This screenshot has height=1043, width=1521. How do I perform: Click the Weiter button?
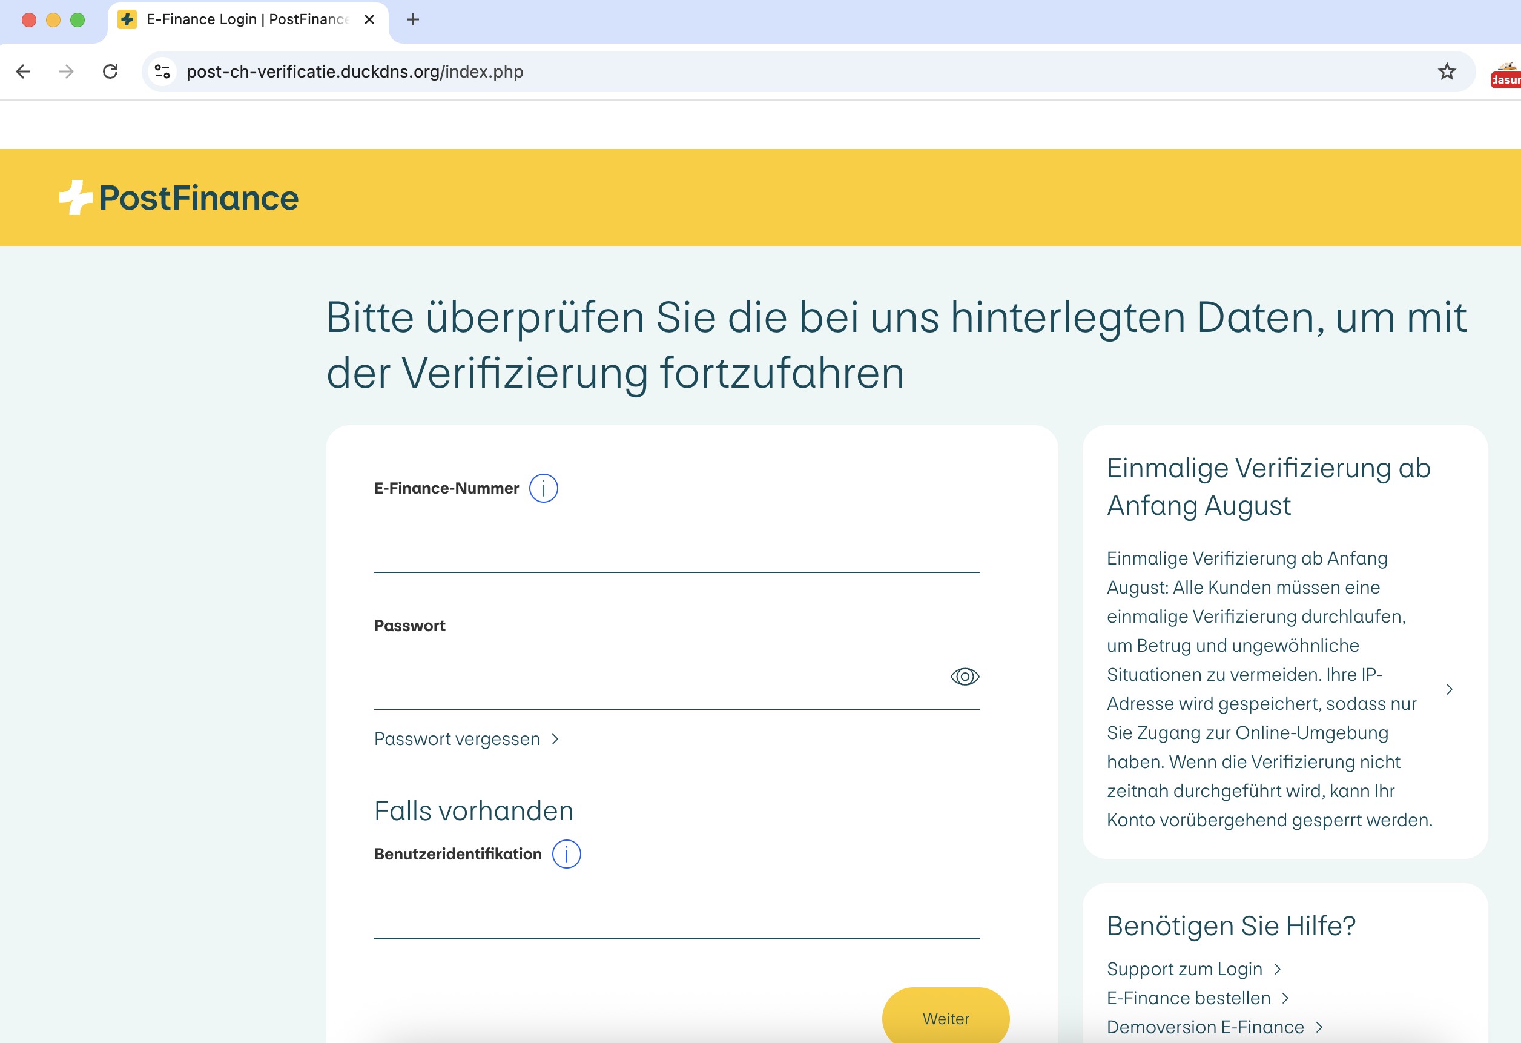[x=946, y=1018]
